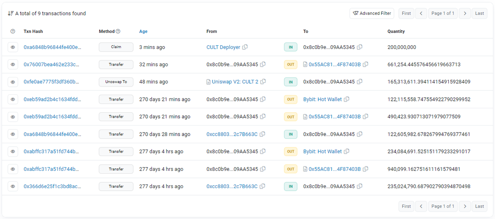The width and height of the screenshot is (495, 219).
Task: Click the OUT badge in 661,254 quantity row
Action: coord(290,65)
